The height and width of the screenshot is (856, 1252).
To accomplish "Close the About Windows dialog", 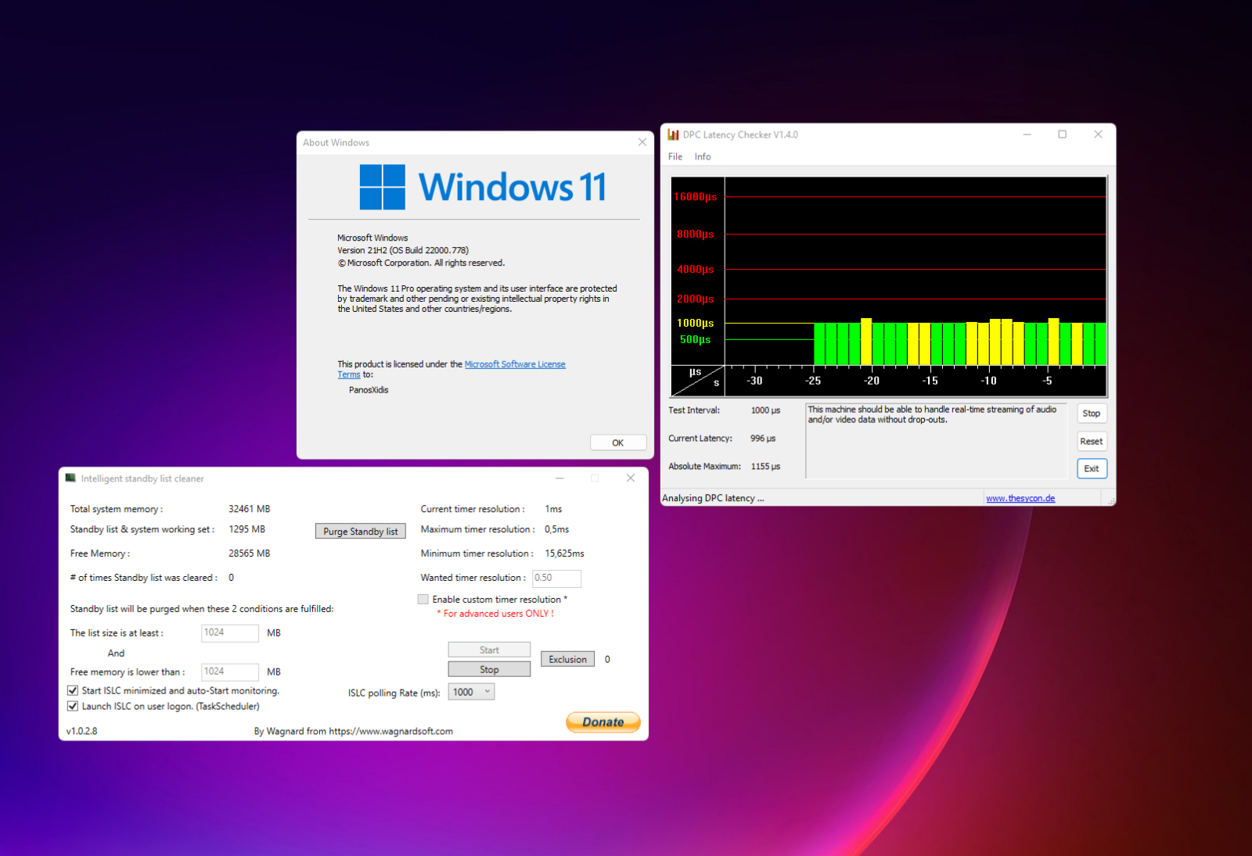I will tap(642, 142).
